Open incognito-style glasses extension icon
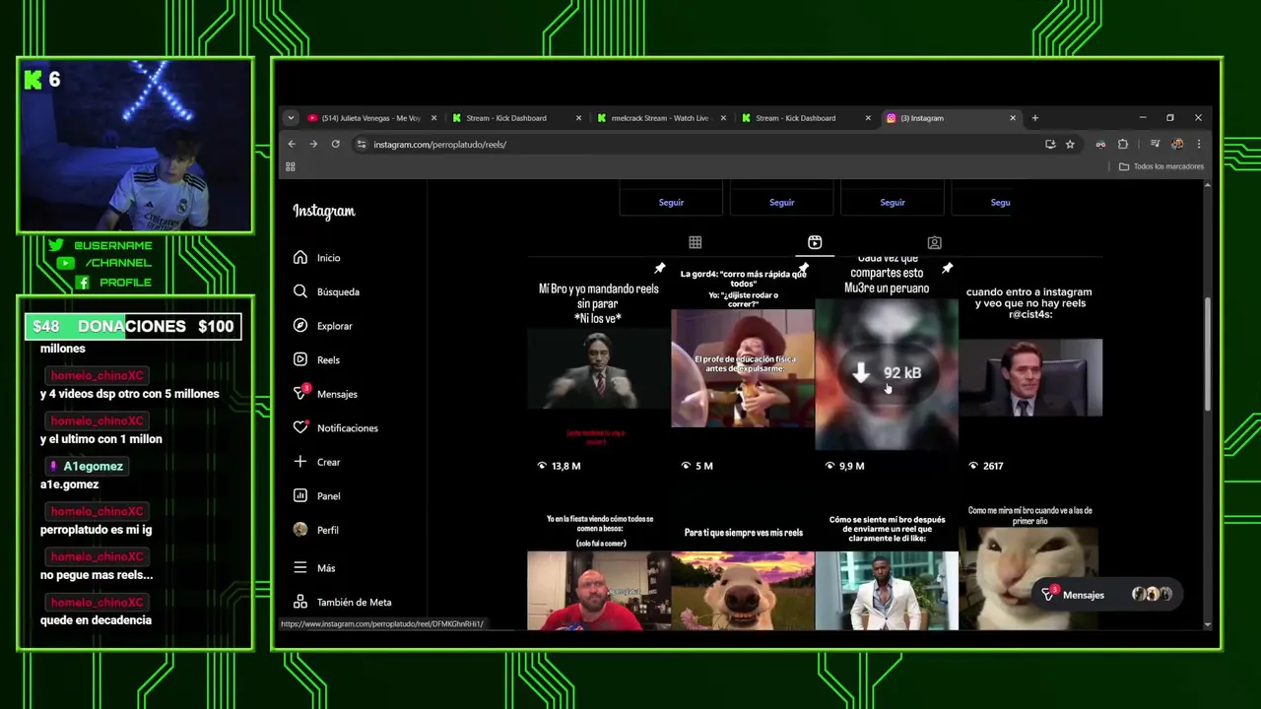This screenshot has height=709, width=1261. 1100,144
